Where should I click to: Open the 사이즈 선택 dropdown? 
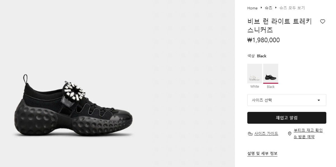[x=287, y=100]
